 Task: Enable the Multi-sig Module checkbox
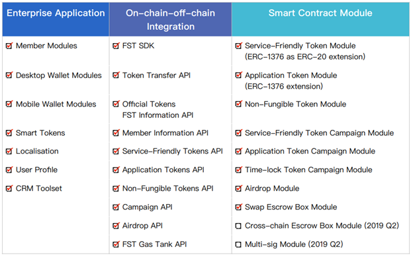point(238,245)
